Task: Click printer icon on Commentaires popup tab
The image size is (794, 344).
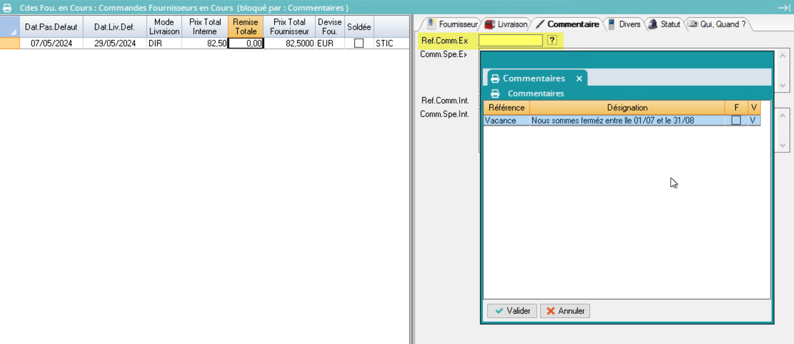Action: (x=495, y=79)
